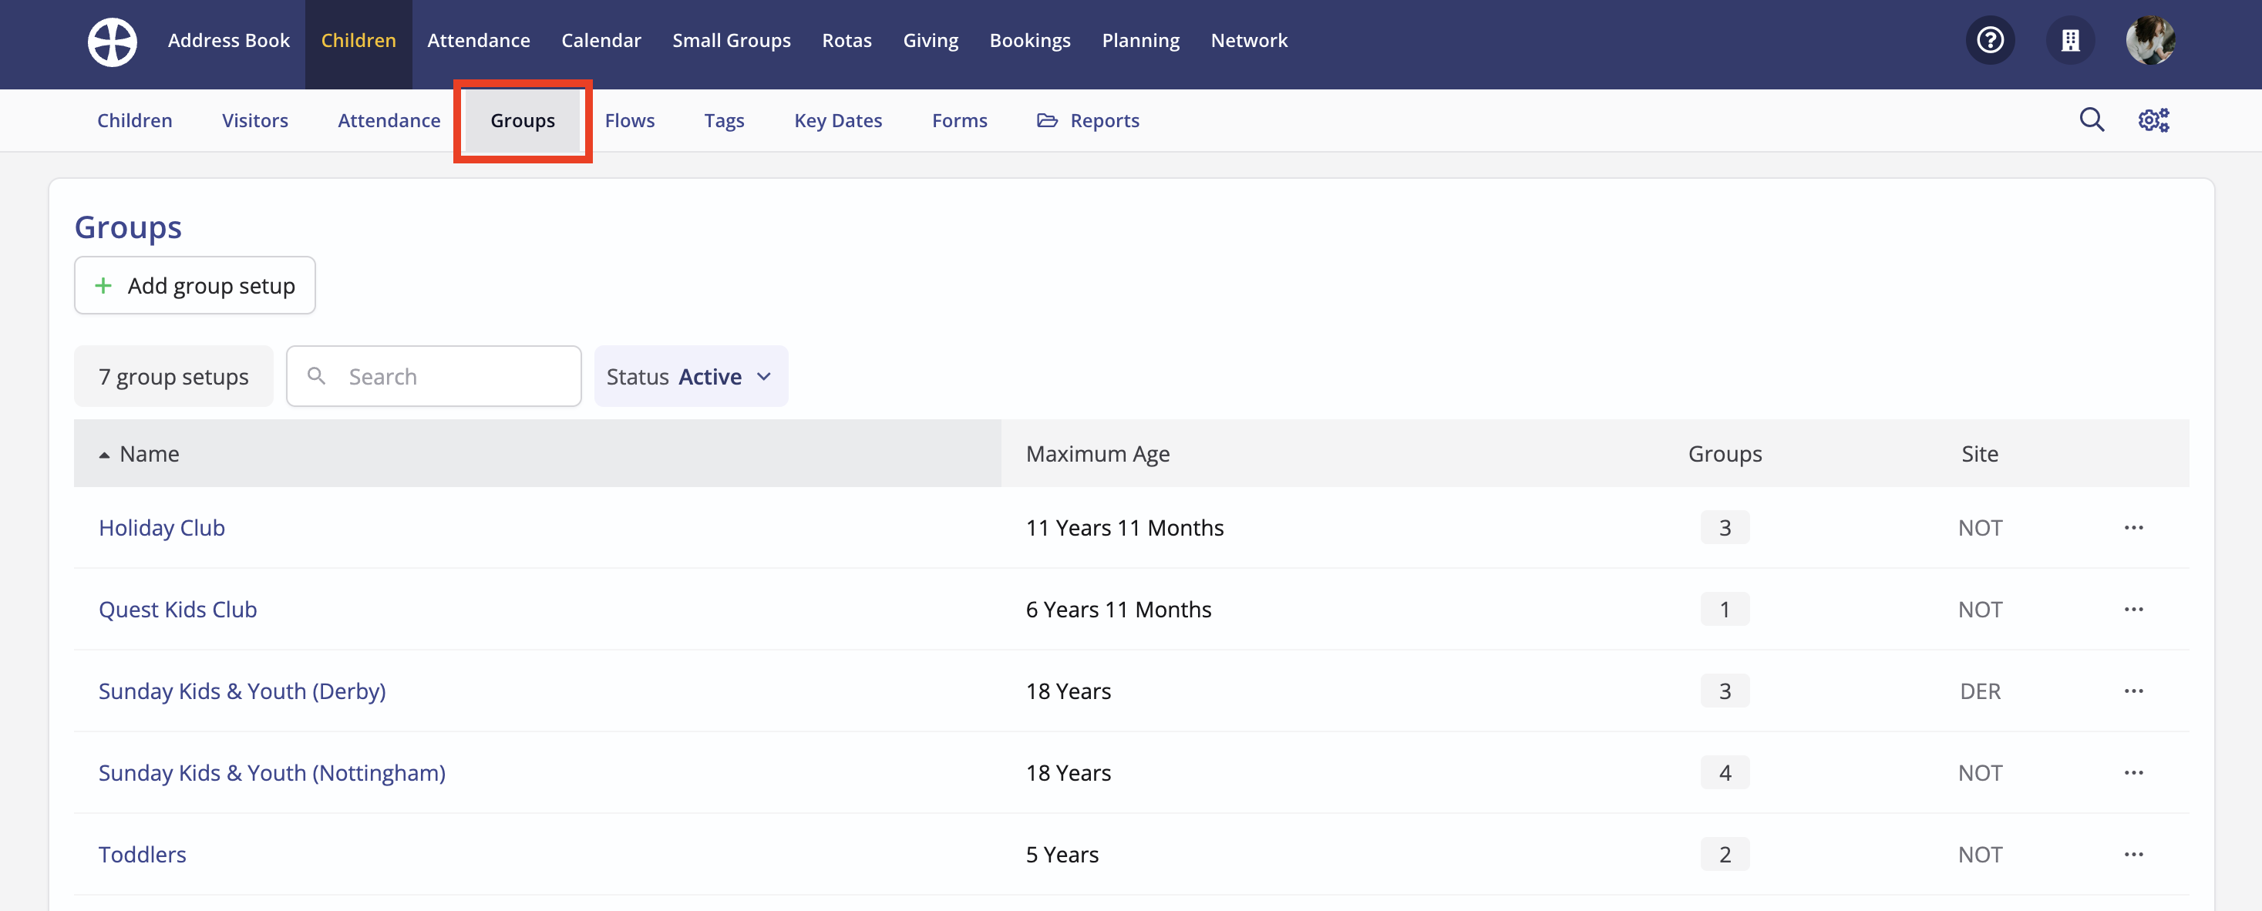The image size is (2262, 911).
Task: Sort by the Maximum Age column
Action: [x=1097, y=454]
